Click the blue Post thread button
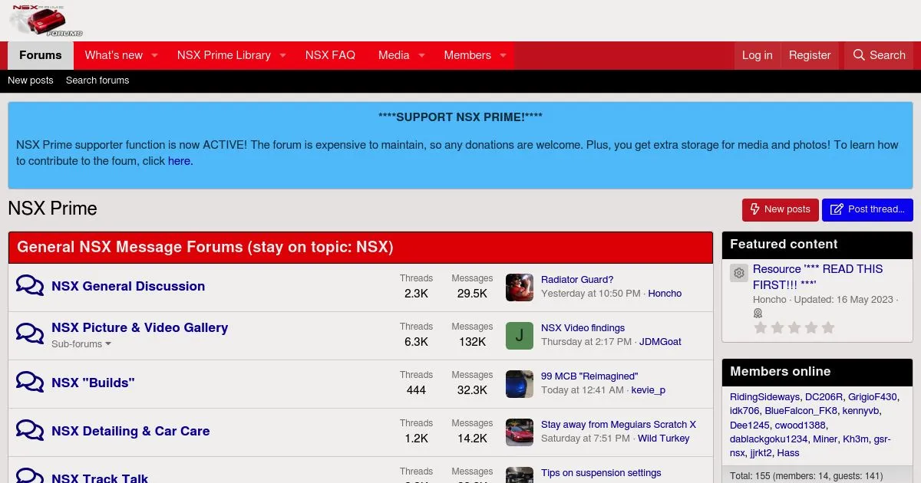This screenshot has height=483, width=921. [867, 209]
